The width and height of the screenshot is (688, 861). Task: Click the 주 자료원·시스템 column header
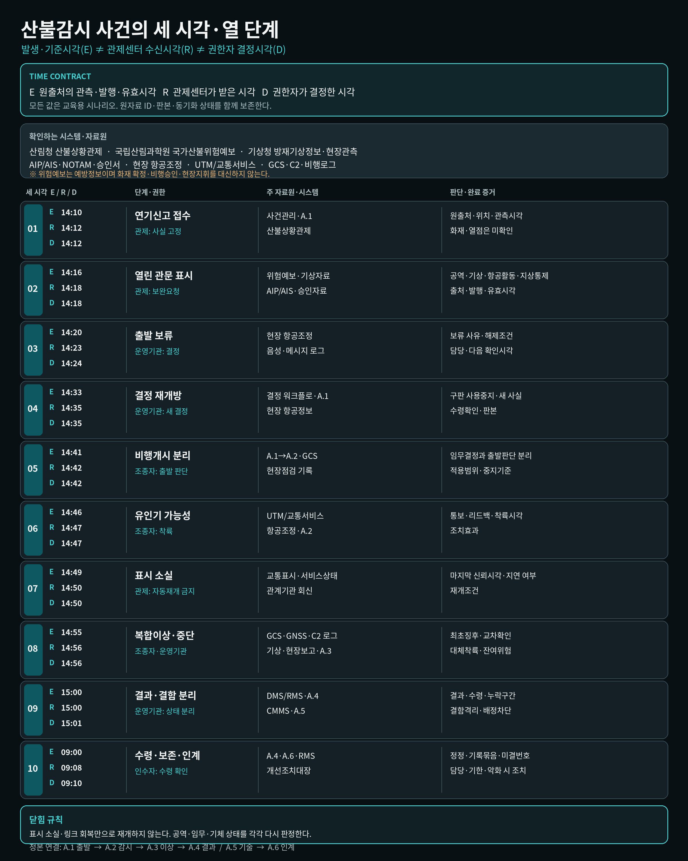[292, 192]
